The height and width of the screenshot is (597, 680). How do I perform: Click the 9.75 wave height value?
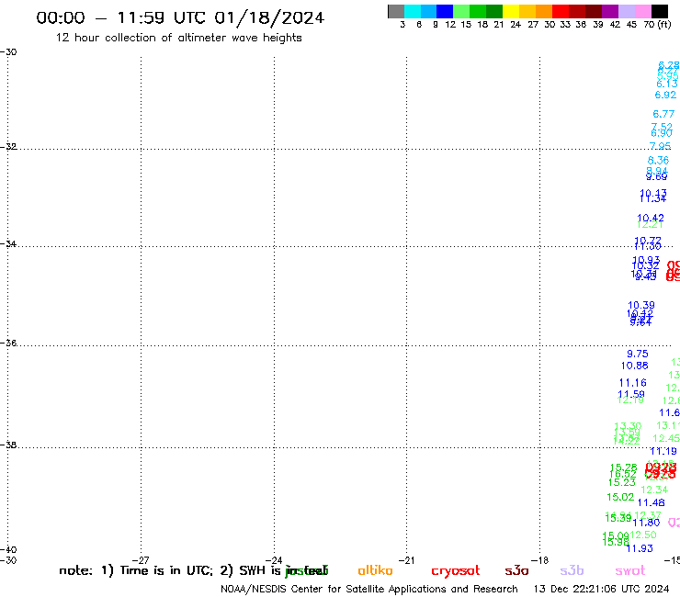click(x=638, y=354)
